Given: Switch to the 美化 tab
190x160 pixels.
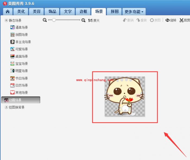Looking at the screenshot, I should pyautogui.click(x=21, y=12).
